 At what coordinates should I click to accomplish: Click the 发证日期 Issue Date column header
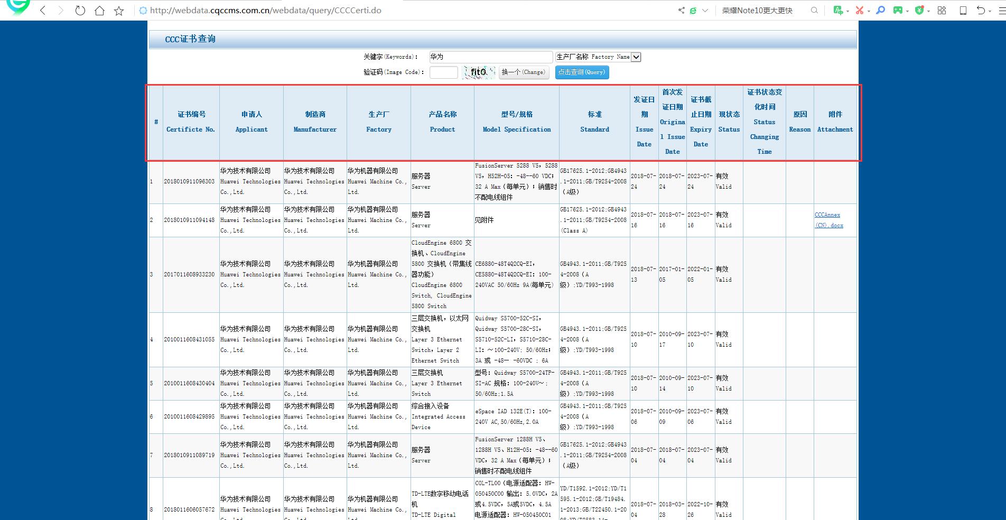tap(644, 122)
